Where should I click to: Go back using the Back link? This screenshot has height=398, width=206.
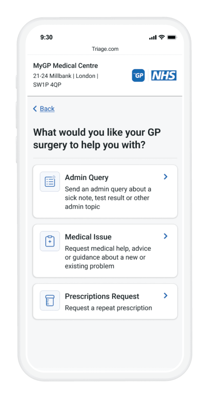[47, 109]
